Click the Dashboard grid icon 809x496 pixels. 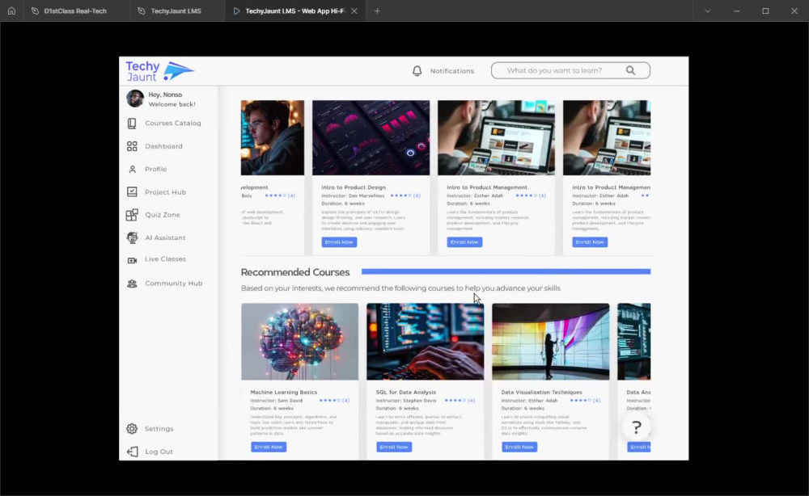point(132,146)
